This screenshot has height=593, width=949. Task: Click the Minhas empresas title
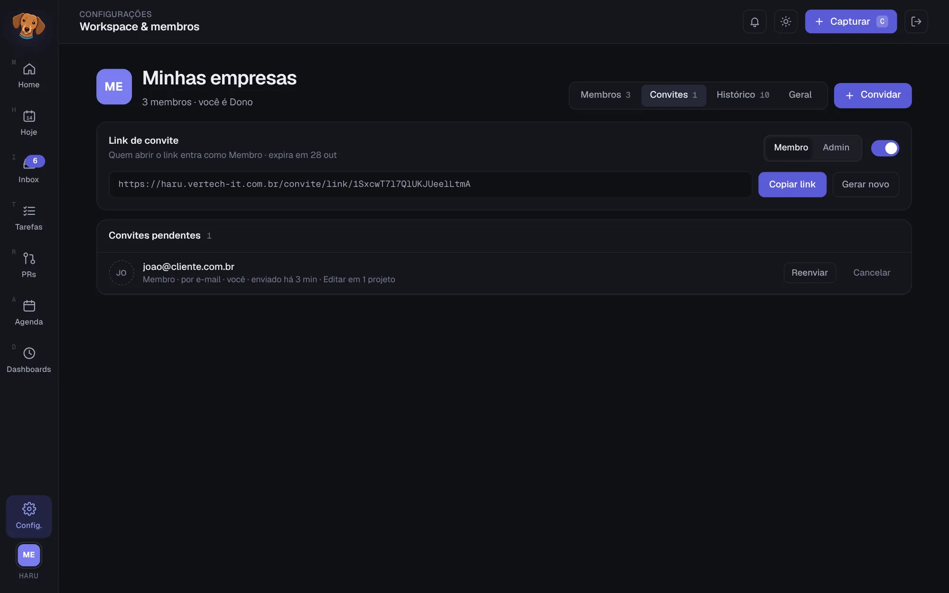(x=219, y=78)
